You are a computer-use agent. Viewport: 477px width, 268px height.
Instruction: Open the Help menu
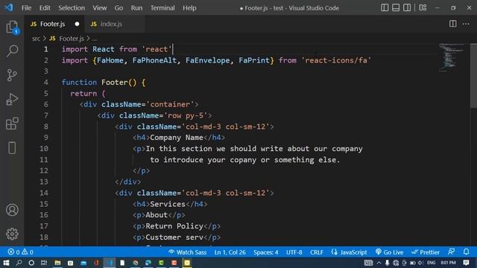click(189, 8)
